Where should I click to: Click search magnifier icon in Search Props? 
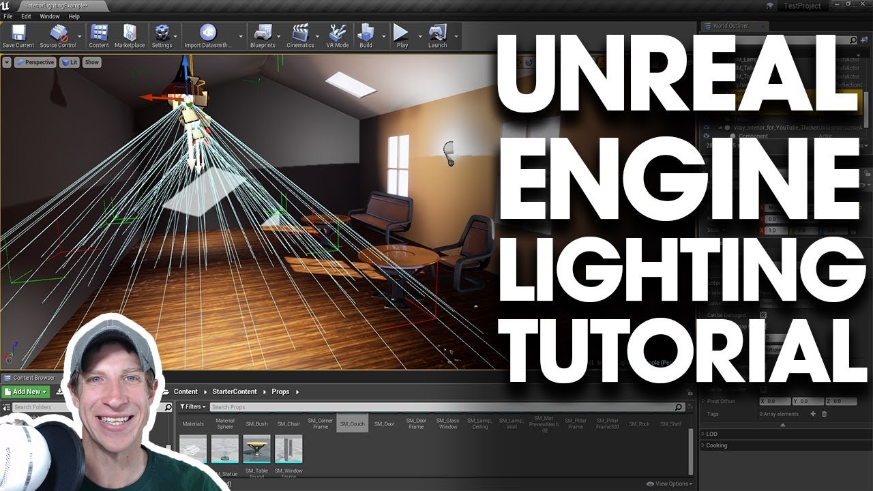pos(679,407)
